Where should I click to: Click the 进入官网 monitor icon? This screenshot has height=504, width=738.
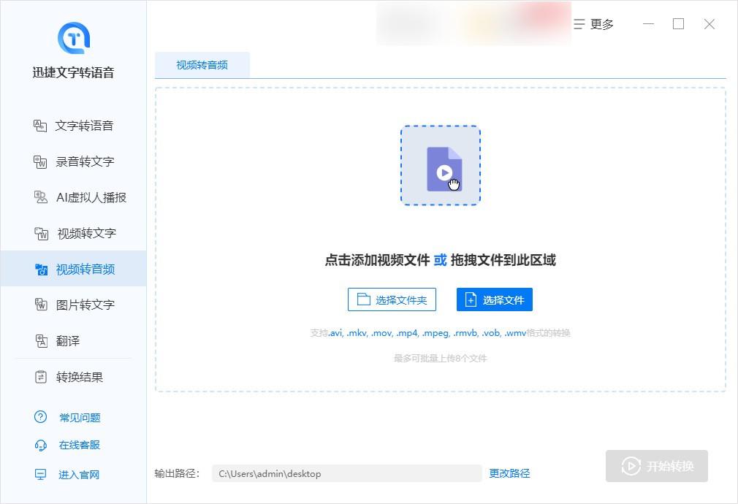(x=41, y=474)
